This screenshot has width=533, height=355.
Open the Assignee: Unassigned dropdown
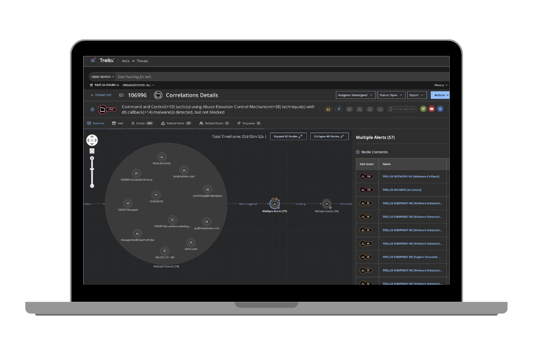tap(356, 95)
